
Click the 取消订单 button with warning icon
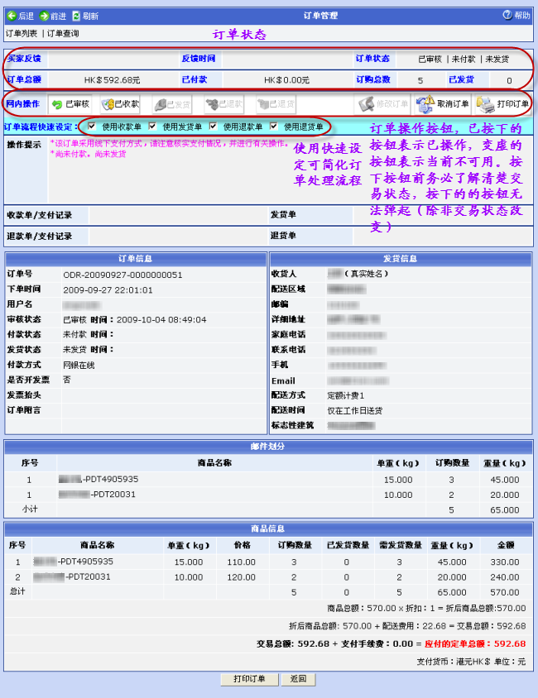click(x=442, y=104)
